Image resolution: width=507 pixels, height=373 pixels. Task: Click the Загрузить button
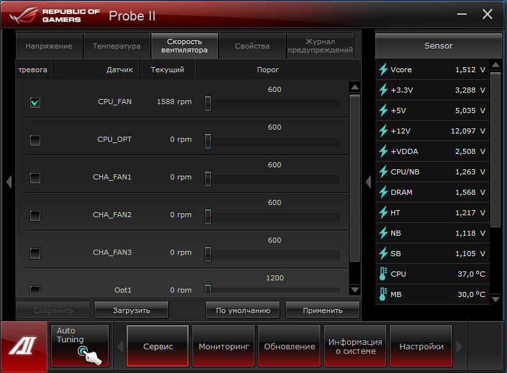(131, 310)
